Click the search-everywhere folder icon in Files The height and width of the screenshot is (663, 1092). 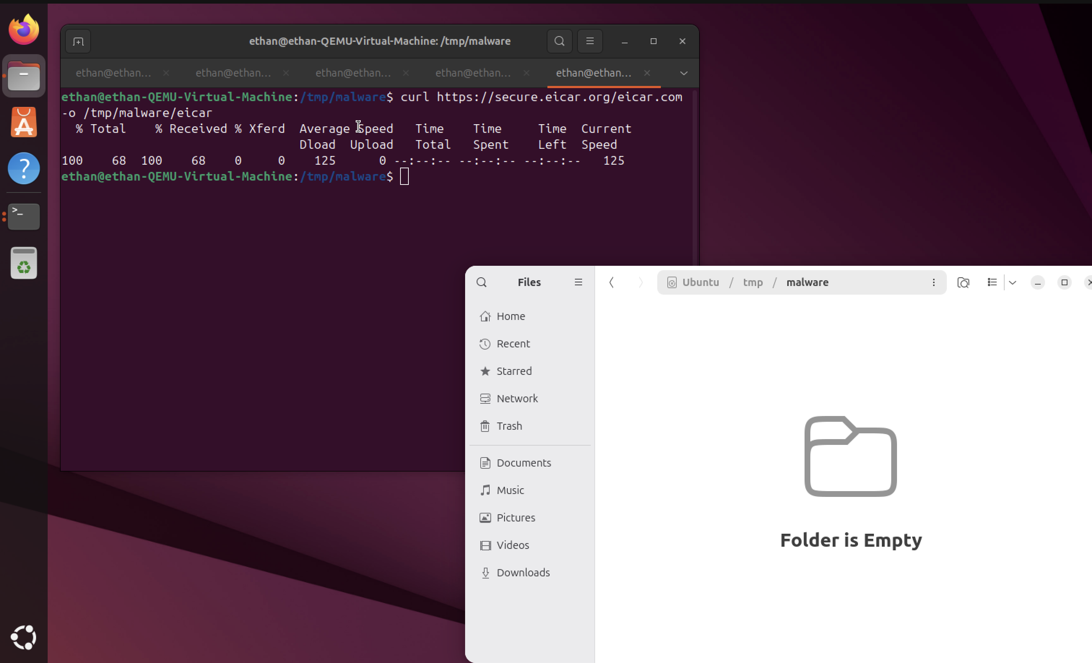pos(963,282)
